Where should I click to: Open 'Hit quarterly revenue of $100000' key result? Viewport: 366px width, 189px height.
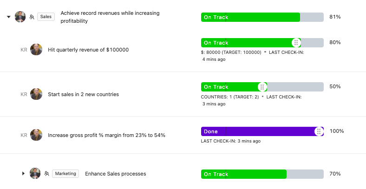88,50
